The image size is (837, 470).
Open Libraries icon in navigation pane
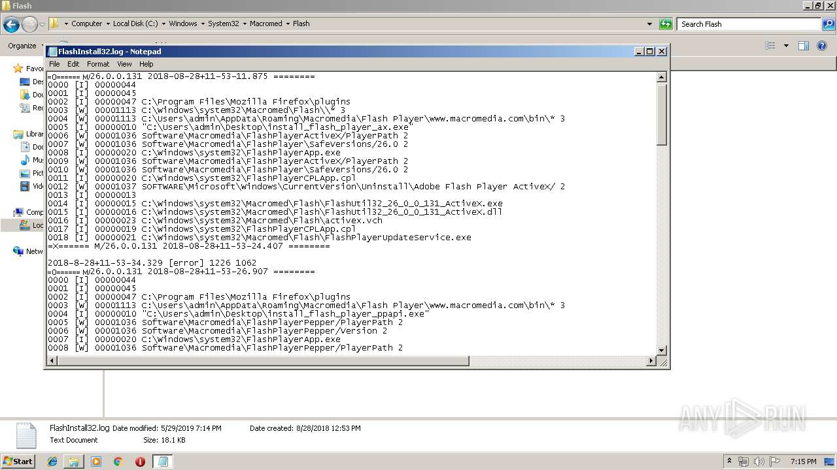[18, 134]
